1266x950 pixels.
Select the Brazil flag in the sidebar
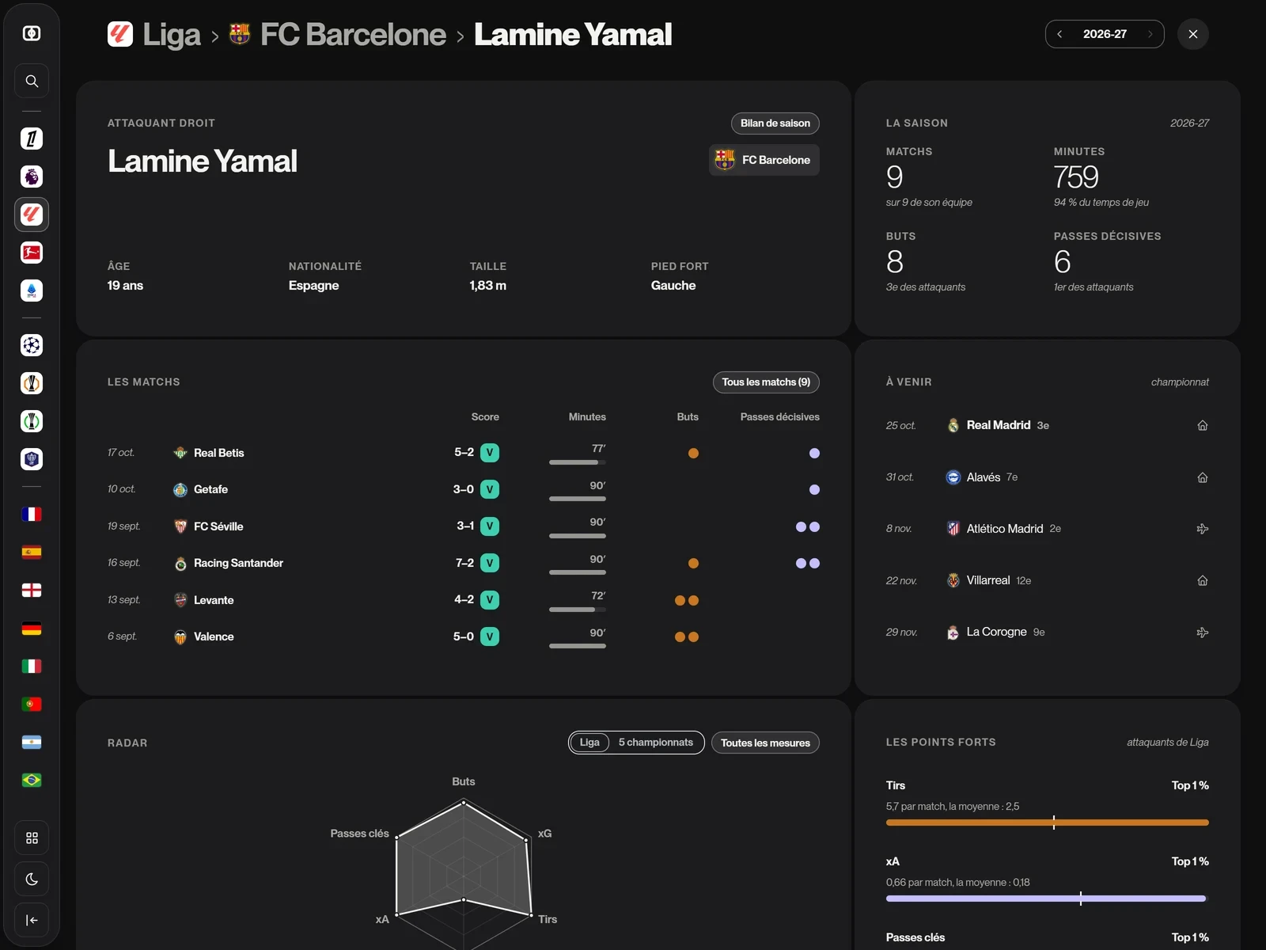pyautogui.click(x=32, y=780)
